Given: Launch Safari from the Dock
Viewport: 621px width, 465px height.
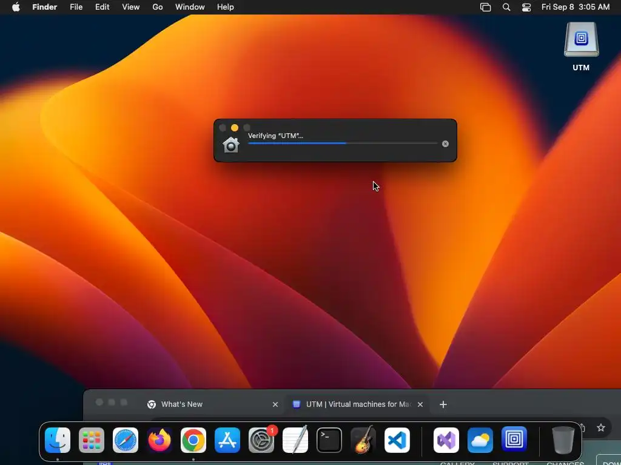Looking at the screenshot, I should [x=126, y=440].
